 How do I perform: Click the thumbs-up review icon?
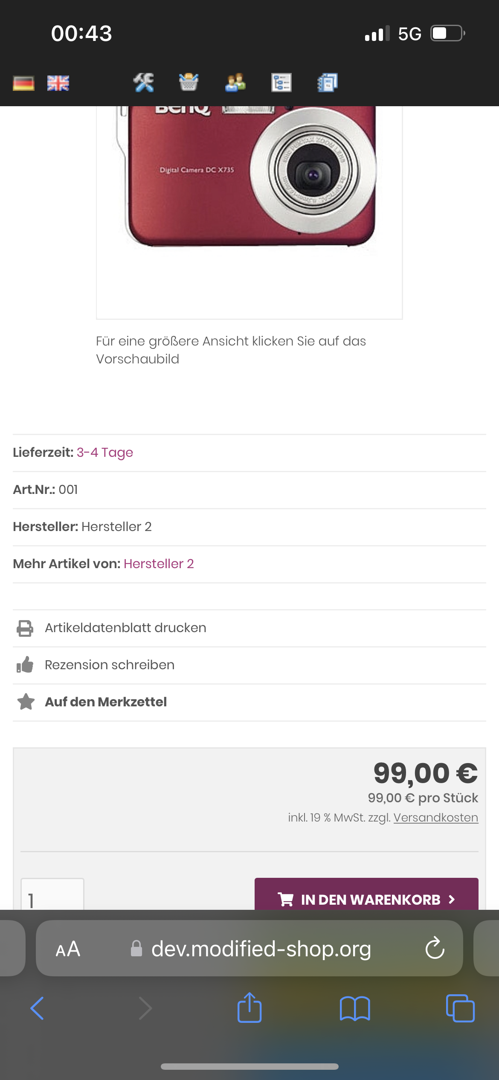(x=25, y=665)
